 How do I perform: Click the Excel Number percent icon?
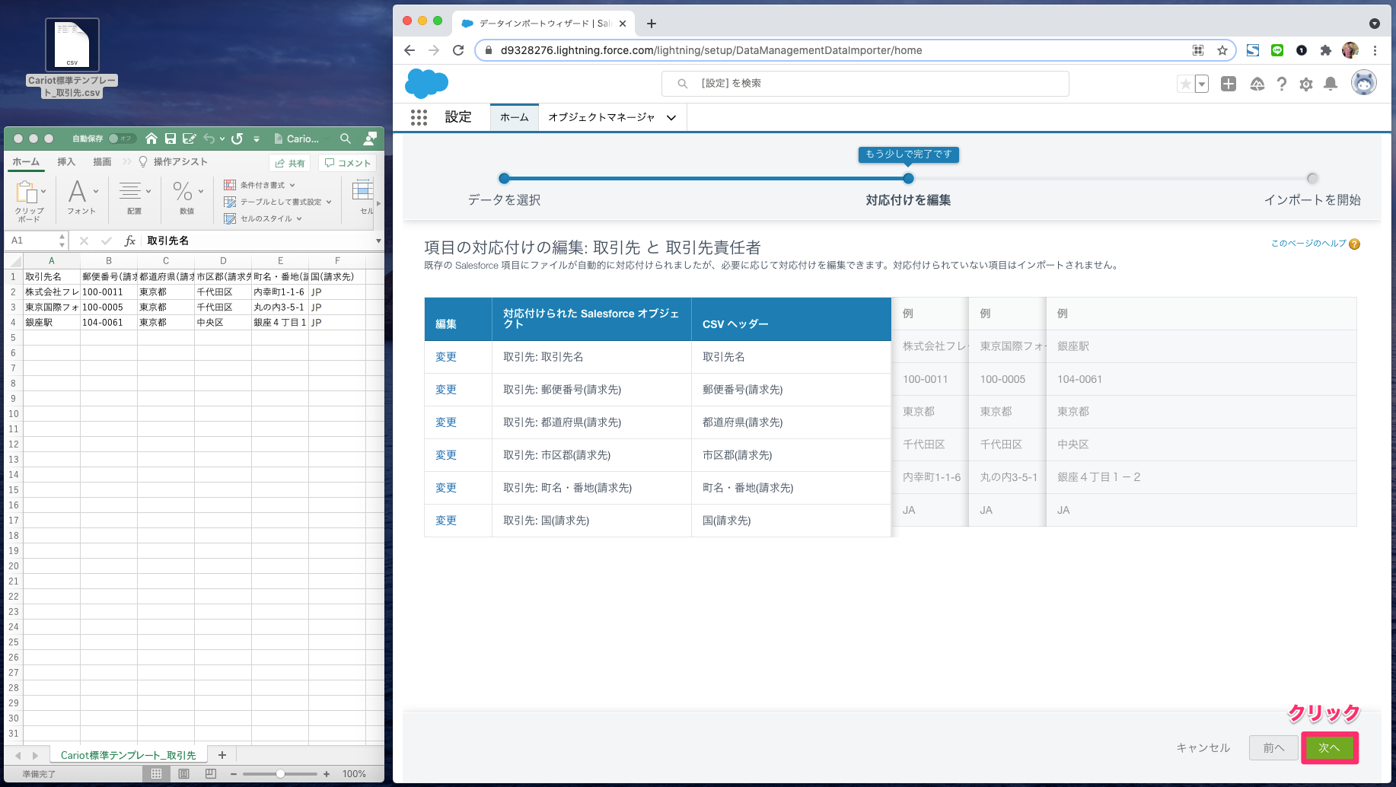click(x=183, y=191)
